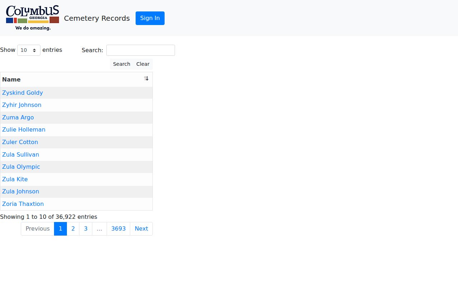This screenshot has width=458, height=286.
Task: Click the Sign In button
Action: (150, 18)
